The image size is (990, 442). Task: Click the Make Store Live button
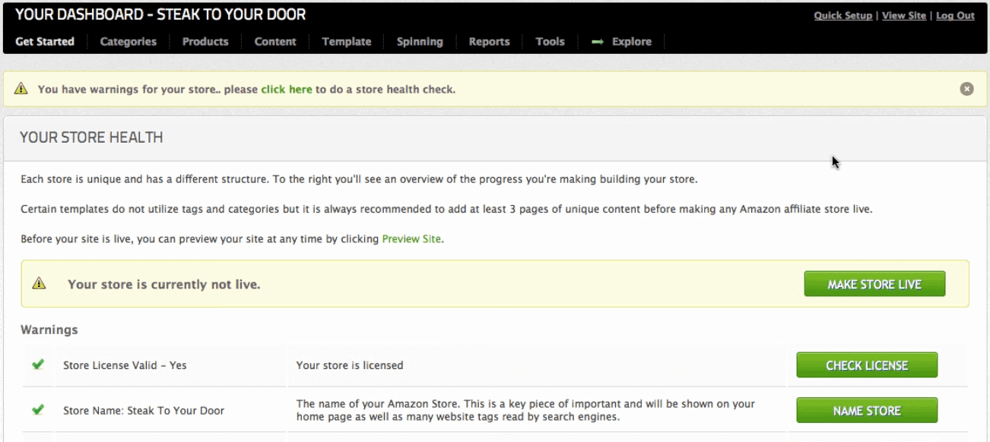tap(874, 284)
